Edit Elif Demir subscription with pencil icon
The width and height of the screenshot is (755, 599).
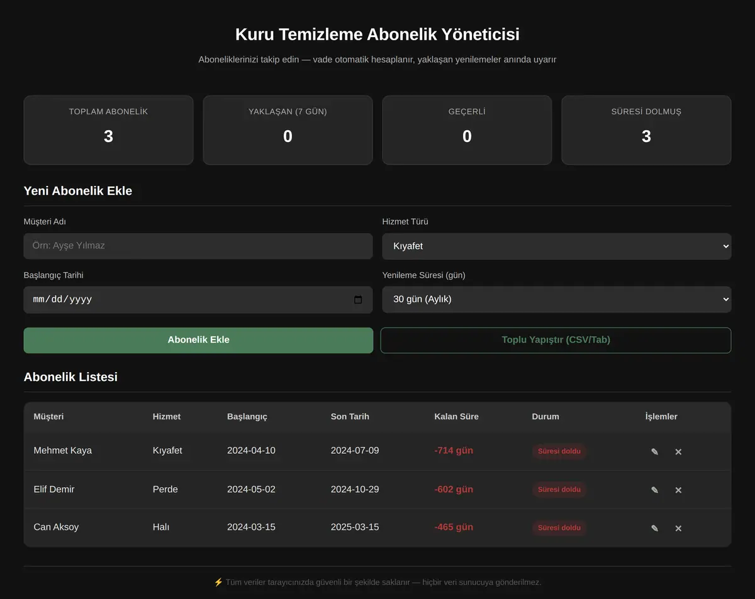coord(654,490)
